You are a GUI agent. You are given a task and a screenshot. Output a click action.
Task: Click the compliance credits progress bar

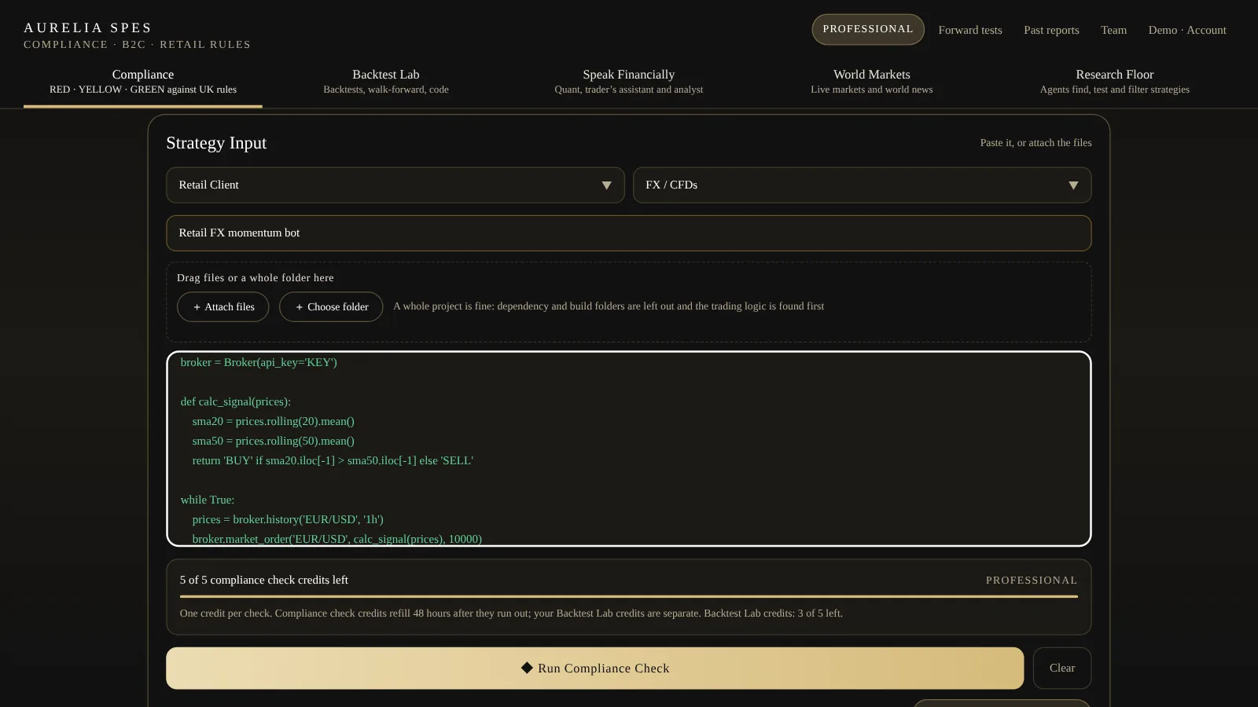[629, 596]
